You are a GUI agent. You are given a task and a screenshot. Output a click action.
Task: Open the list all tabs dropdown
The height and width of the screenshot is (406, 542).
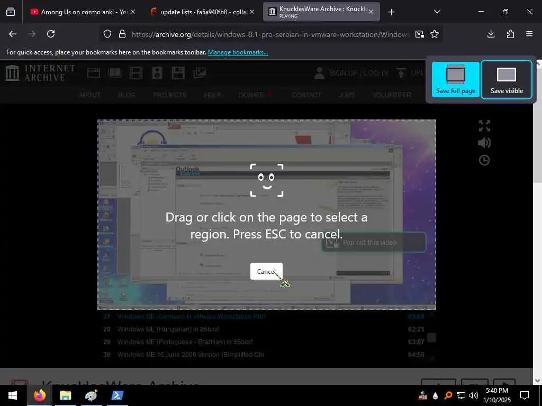point(437,12)
